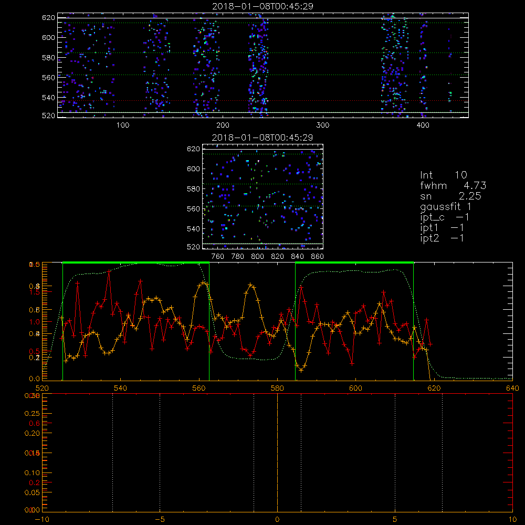525x525 pixels.
Task: Select the "ipt1 -1" parameter line
Action: point(442,228)
